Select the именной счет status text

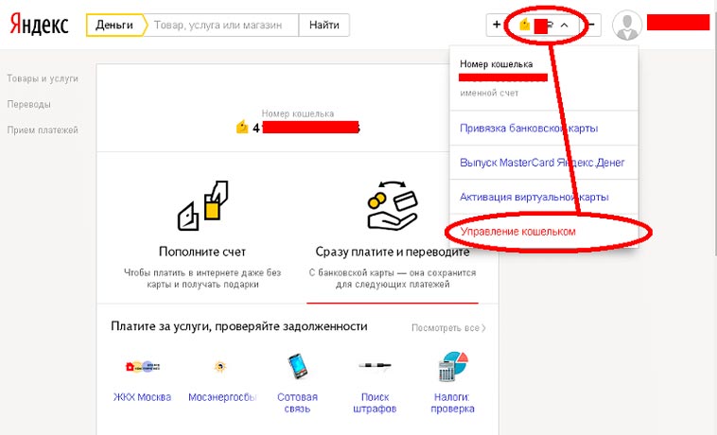(x=489, y=94)
